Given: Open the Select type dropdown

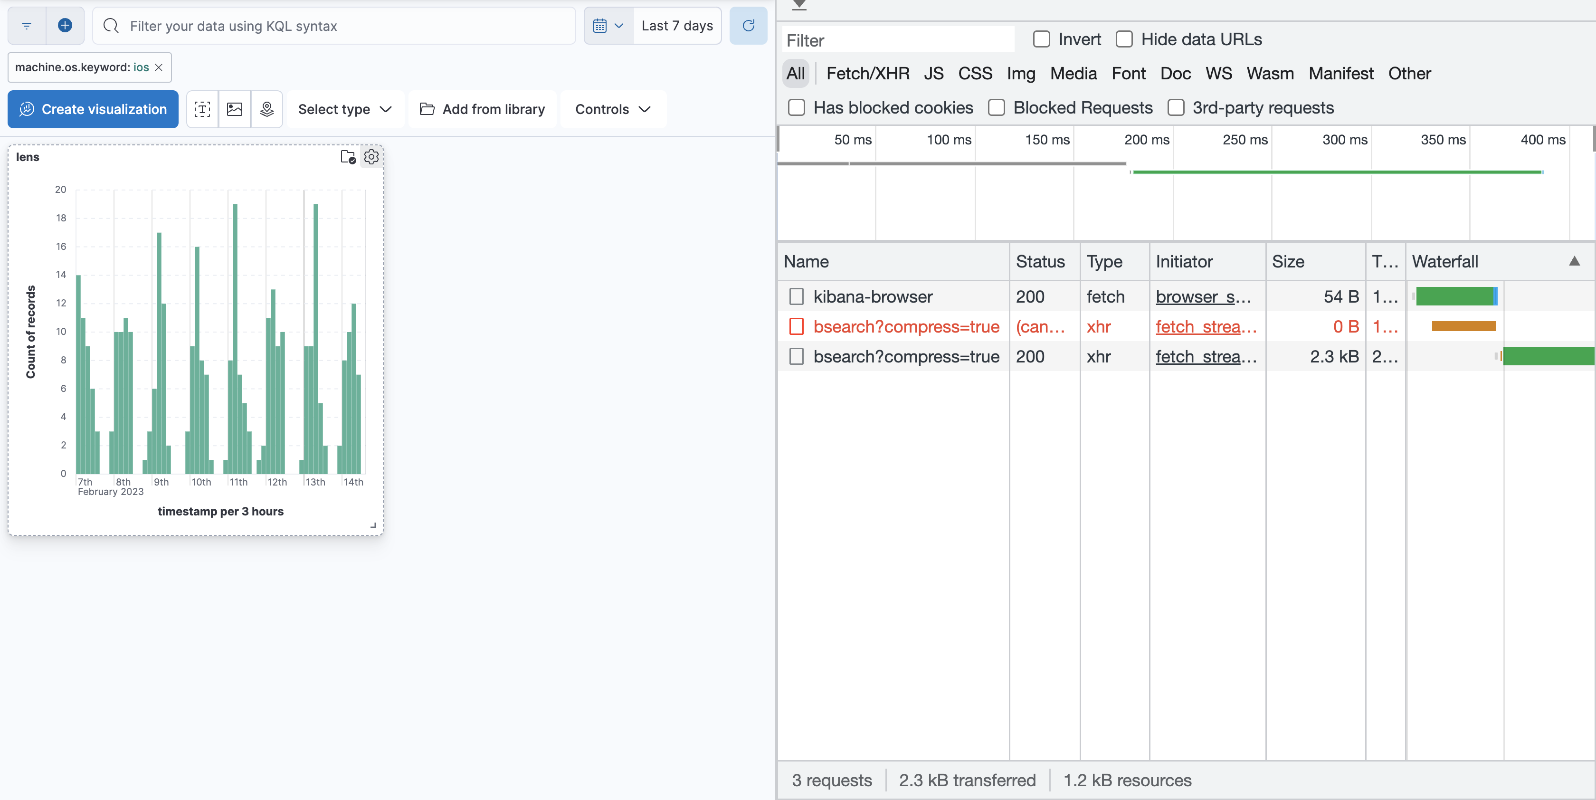Looking at the screenshot, I should tap(344, 109).
